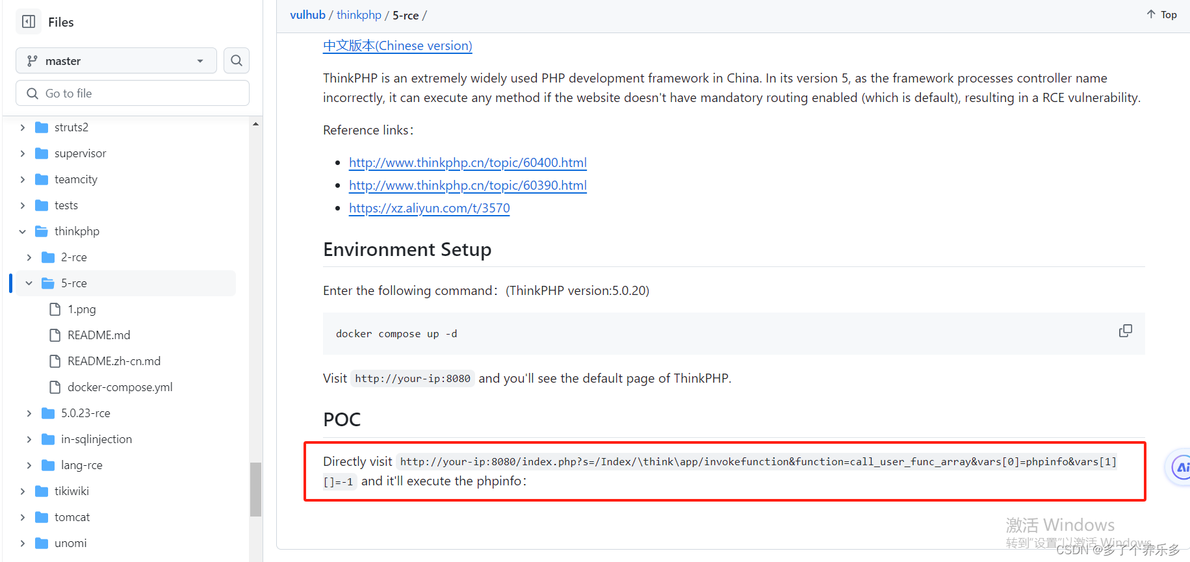Open README.md in the file tree

tap(99, 335)
